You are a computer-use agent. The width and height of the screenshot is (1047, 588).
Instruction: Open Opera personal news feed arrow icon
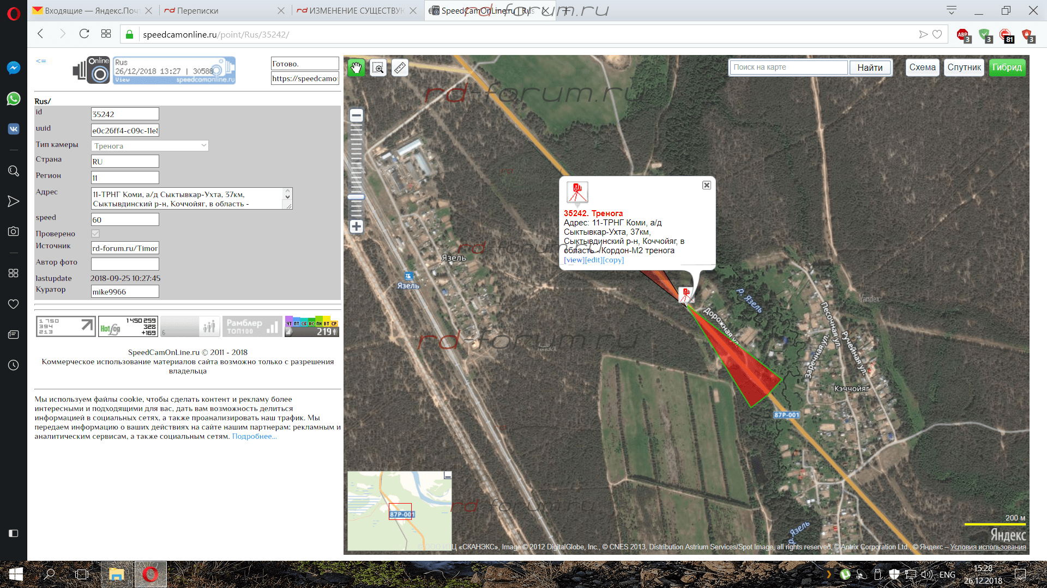[14, 201]
